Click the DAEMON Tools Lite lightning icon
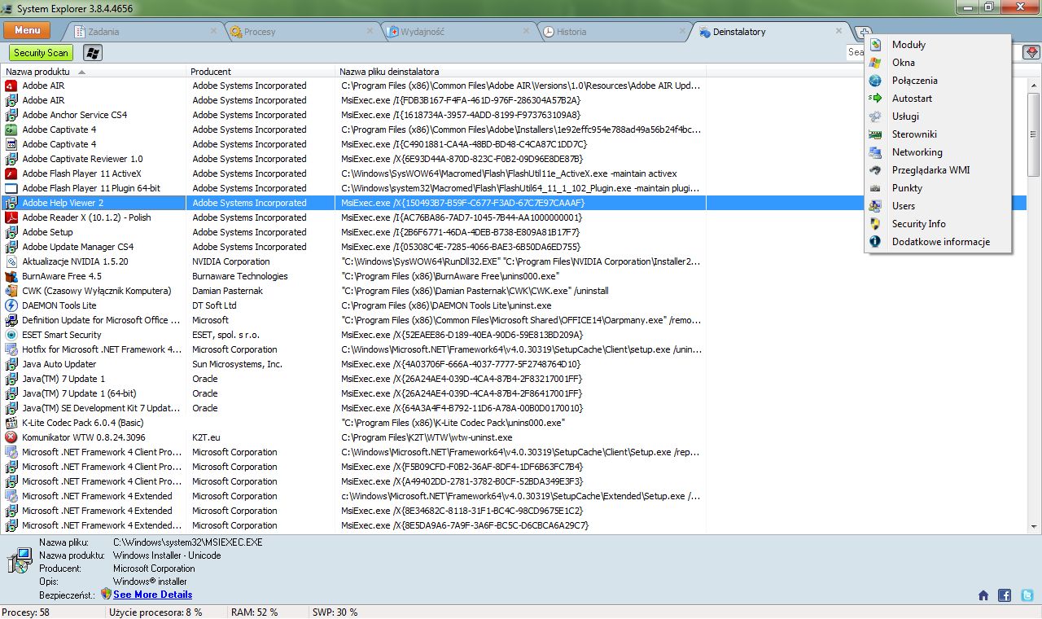Screen dimensions: 1042x619 [11, 305]
